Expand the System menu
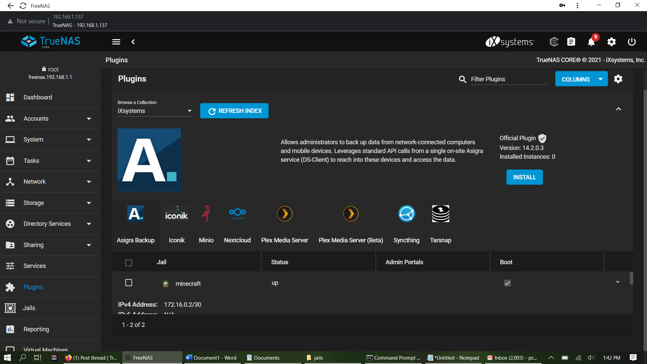This screenshot has width=647, height=364. 51,140
